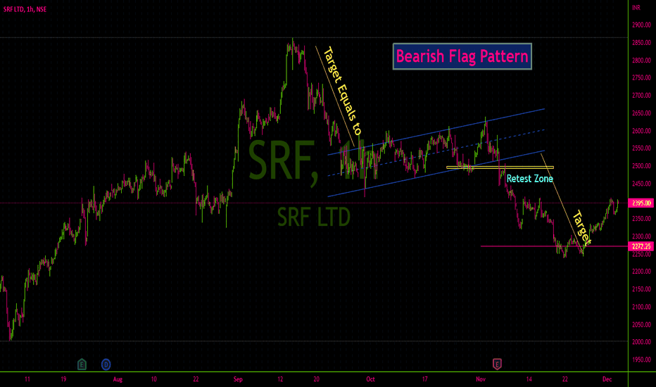Screen dimensions: 656x387
Task: Click the 2100.00 price axis value
Action: tap(641, 307)
